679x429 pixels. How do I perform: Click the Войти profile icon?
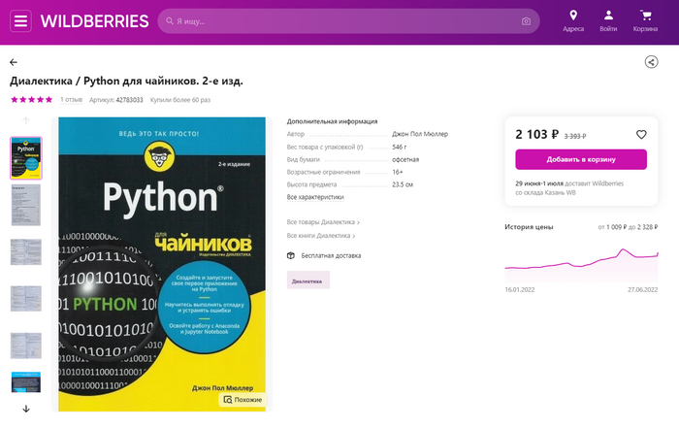[x=608, y=16]
